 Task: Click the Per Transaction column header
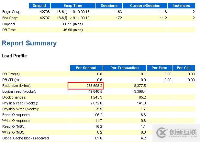pyautogui.click(x=125, y=68)
